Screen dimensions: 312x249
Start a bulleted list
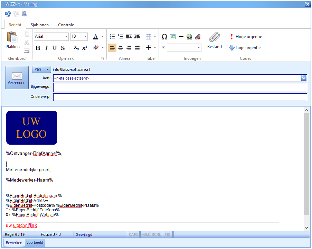click(x=112, y=36)
